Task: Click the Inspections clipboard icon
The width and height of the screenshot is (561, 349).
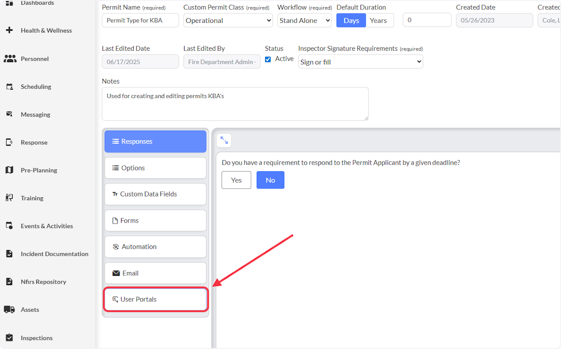Action: point(9,338)
